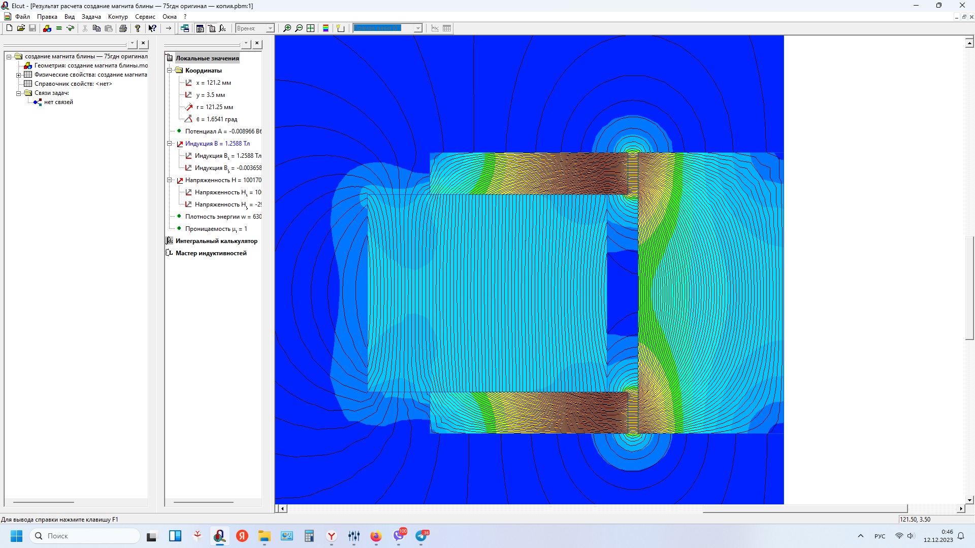The height and width of the screenshot is (548, 975).
Task: Close the local values side panel
Action: (x=257, y=44)
